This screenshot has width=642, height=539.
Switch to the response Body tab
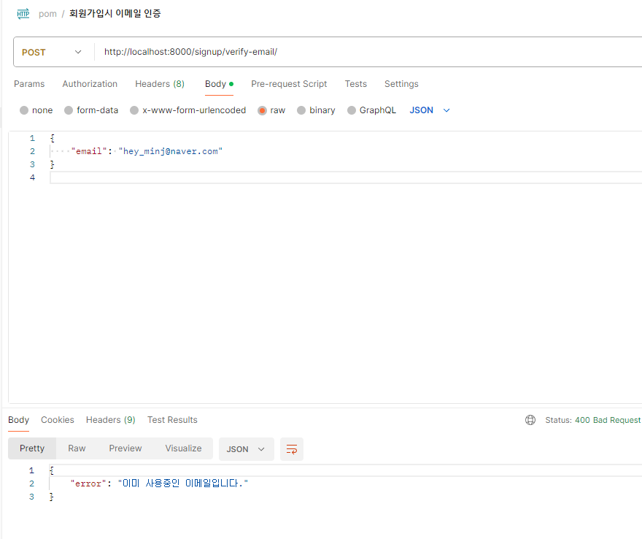coord(18,420)
